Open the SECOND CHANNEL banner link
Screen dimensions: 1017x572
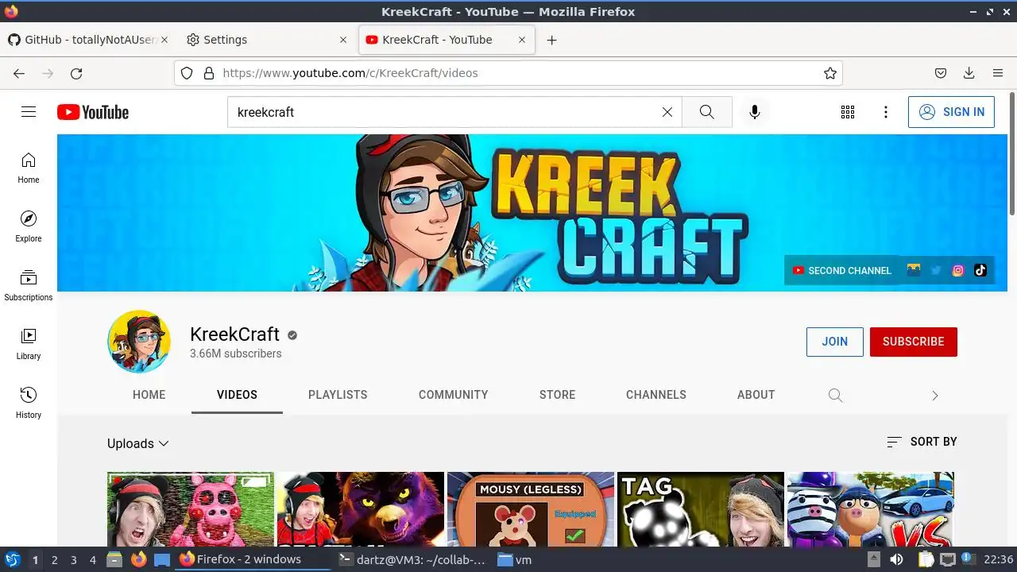841,270
